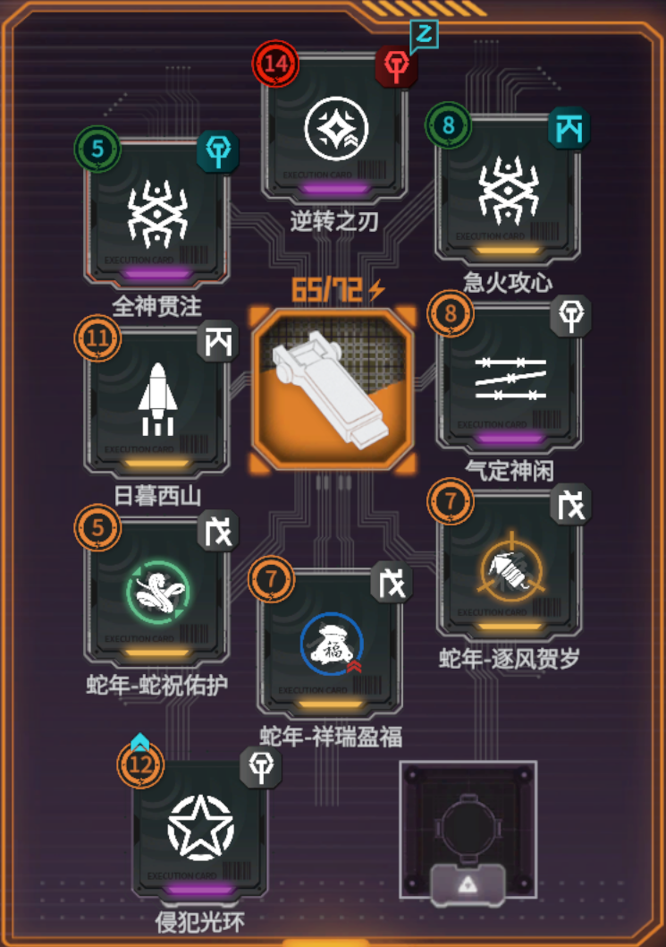This screenshot has width=666, height=947.
Task: Open the 全神贯注 spider card
Action: (x=156, y=213)
